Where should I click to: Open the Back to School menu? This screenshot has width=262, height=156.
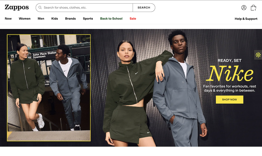click(x=111, y=19)
